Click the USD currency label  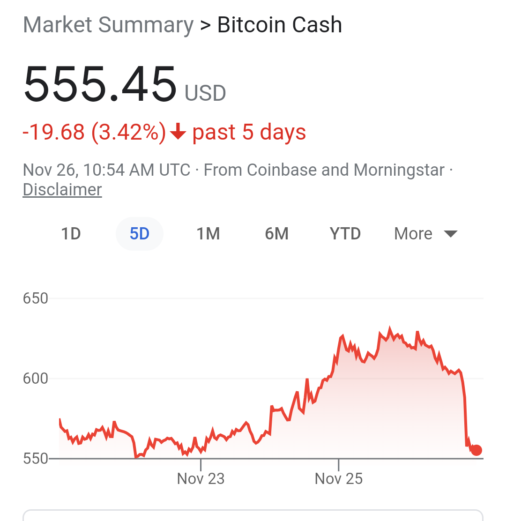point(205,93)
